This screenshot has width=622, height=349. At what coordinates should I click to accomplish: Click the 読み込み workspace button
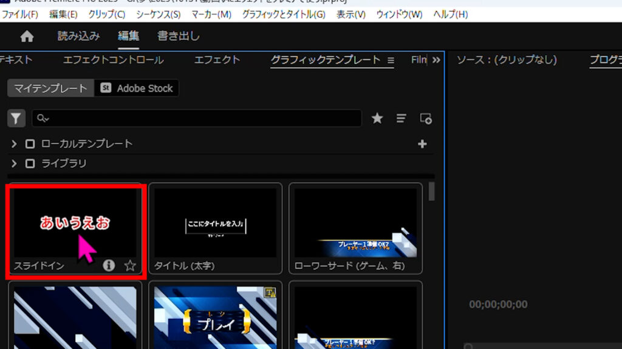coord(78,36)
